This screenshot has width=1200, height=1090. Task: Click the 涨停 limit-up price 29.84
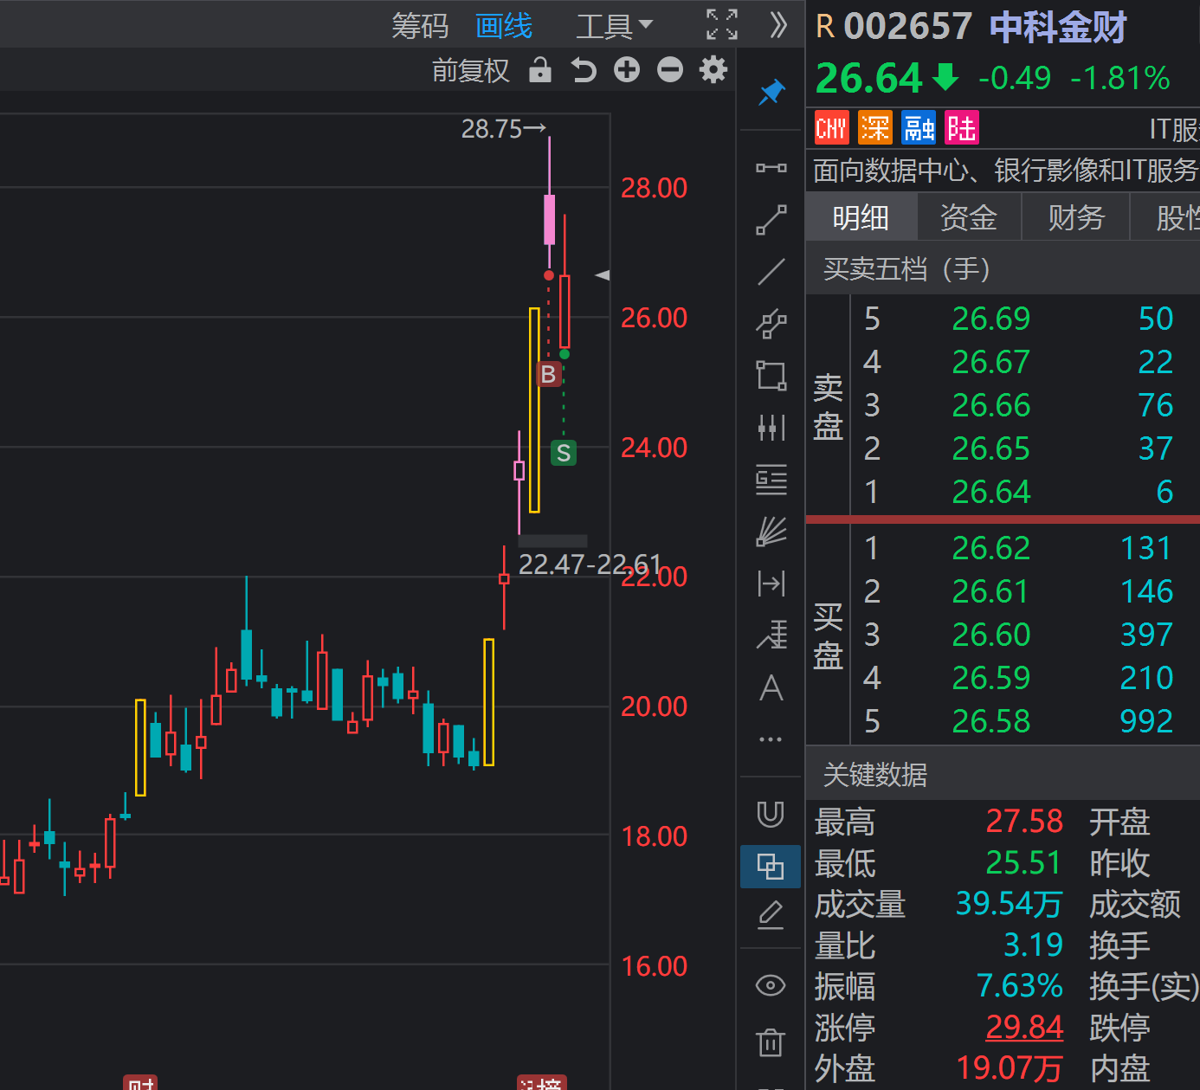point(1024,1027)
